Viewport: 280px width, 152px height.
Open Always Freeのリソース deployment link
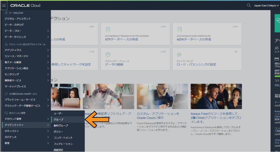(x=216, y=118)
